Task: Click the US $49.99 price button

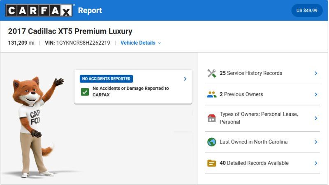Action: [307, 11]
